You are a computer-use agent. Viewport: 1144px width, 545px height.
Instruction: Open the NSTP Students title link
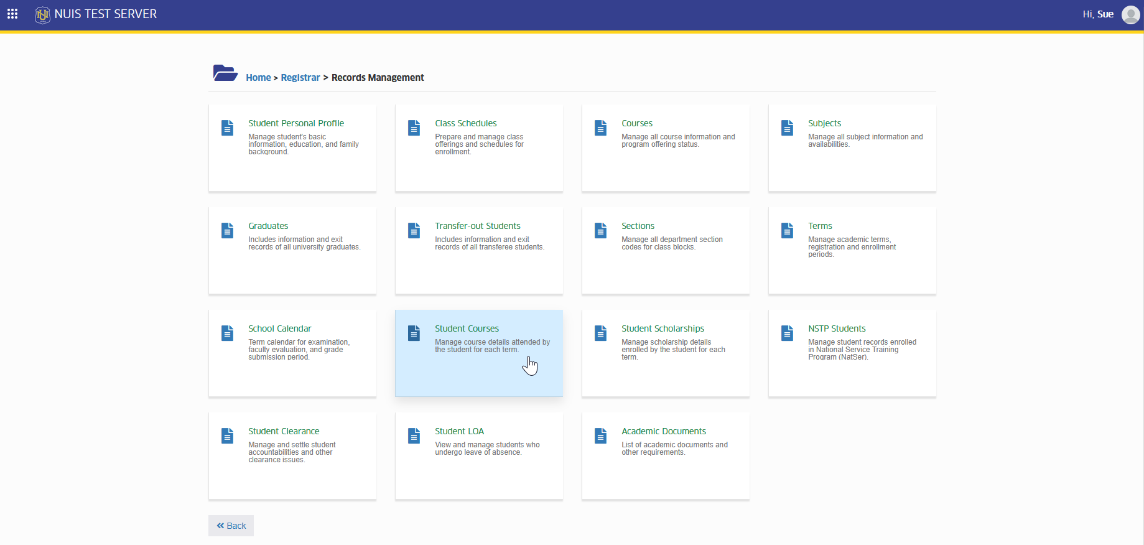point(837,328)
